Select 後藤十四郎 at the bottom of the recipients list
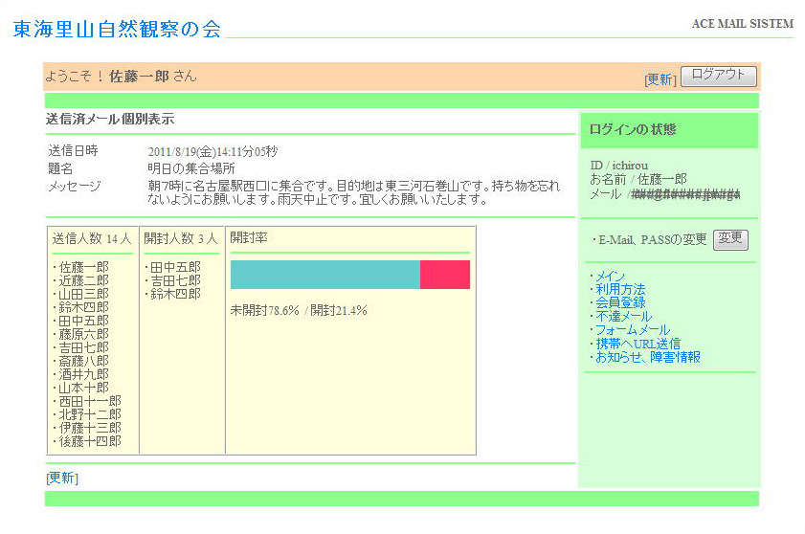 pos(90,441)
